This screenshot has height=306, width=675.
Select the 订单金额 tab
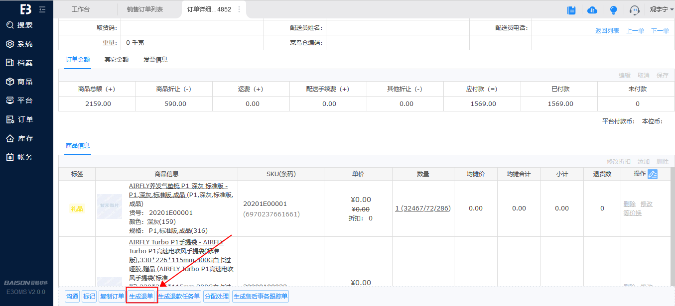coord(78,59)
